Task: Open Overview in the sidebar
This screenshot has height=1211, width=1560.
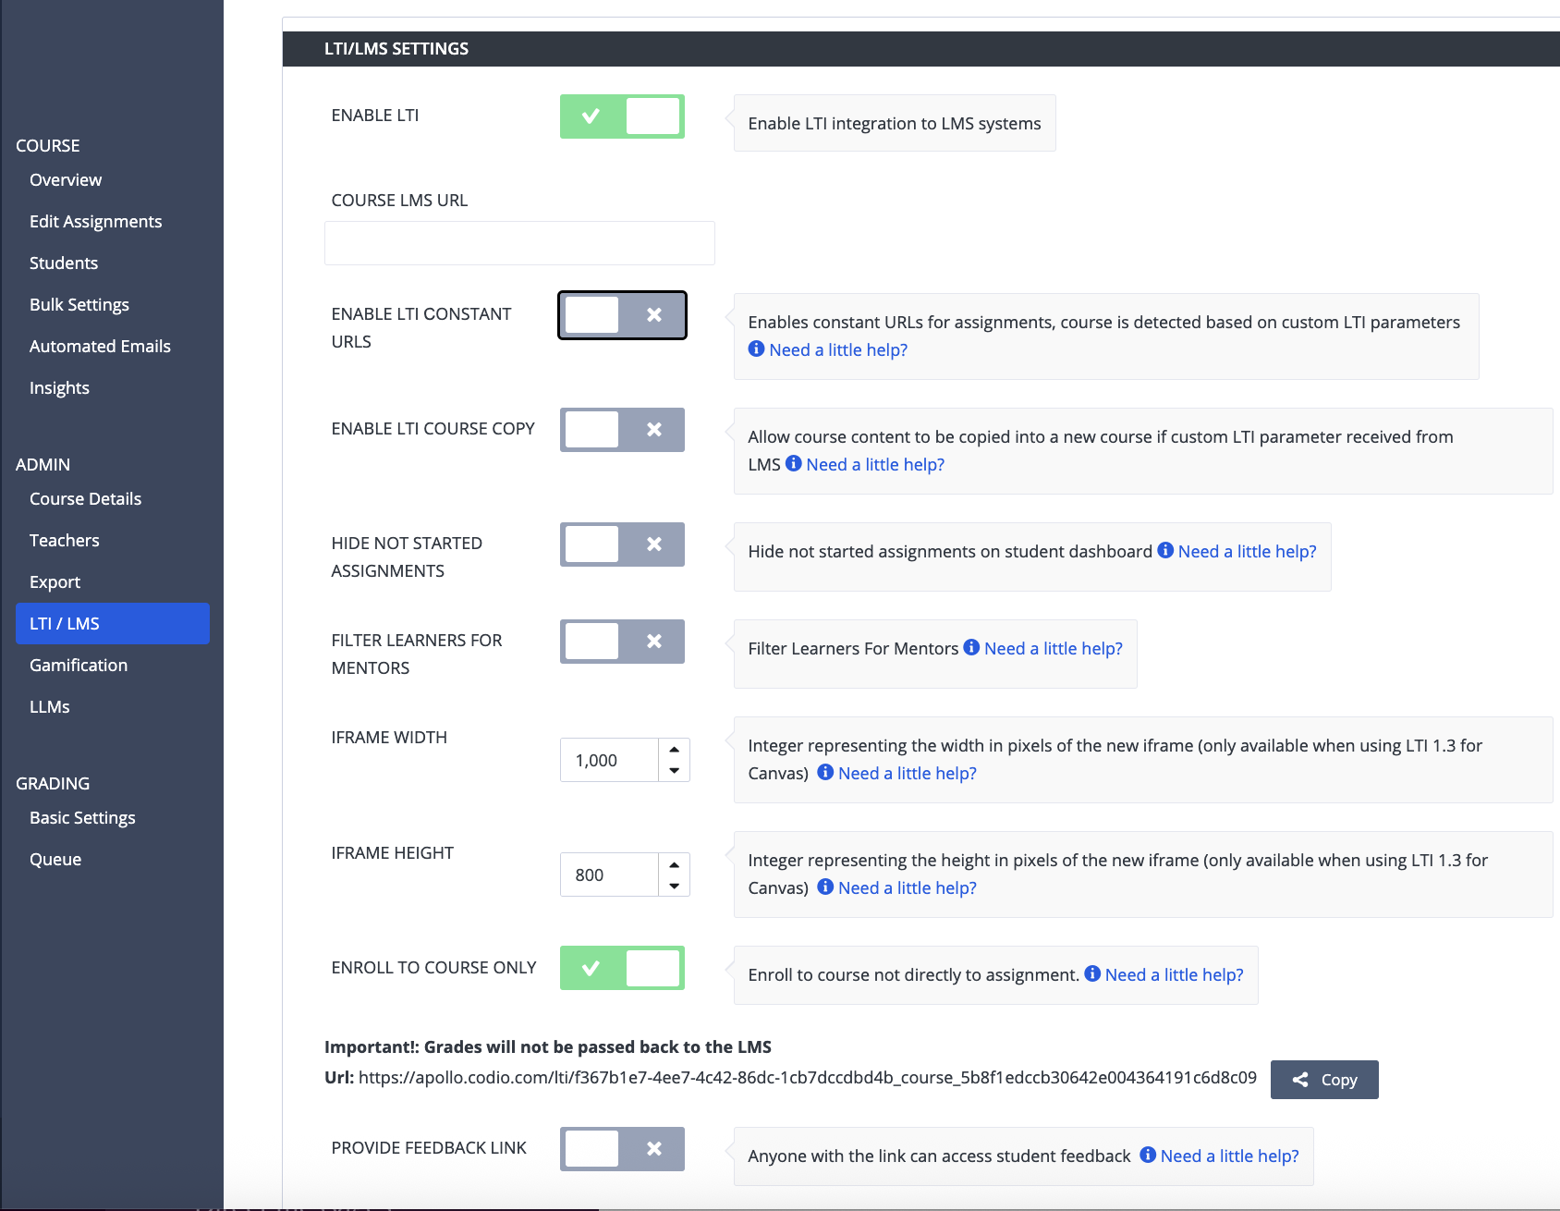Action: tap(66, 180)
